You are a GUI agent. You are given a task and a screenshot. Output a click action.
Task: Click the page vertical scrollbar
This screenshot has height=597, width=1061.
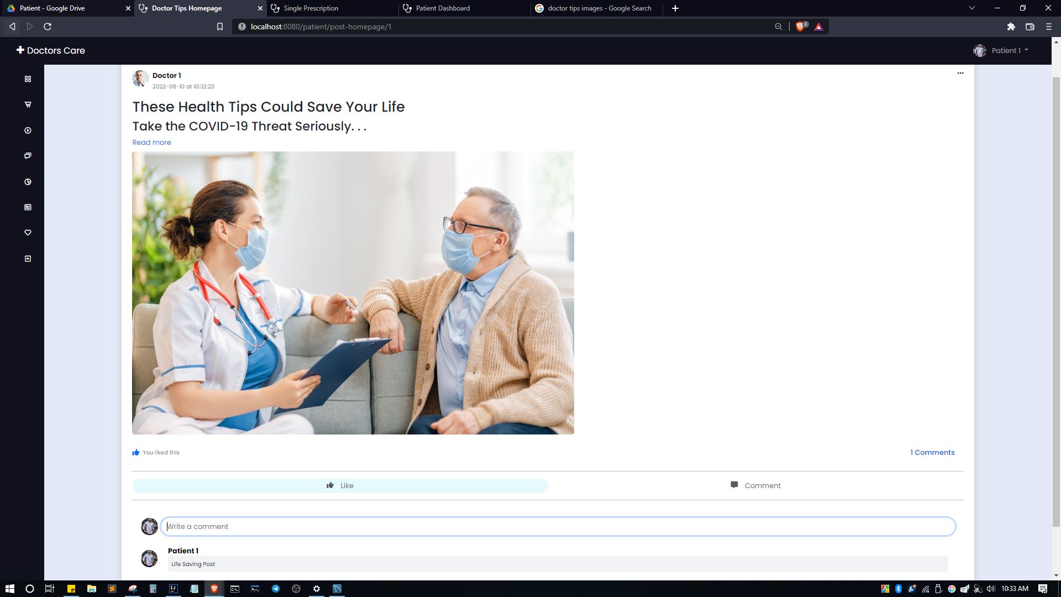pos(1056,301)
